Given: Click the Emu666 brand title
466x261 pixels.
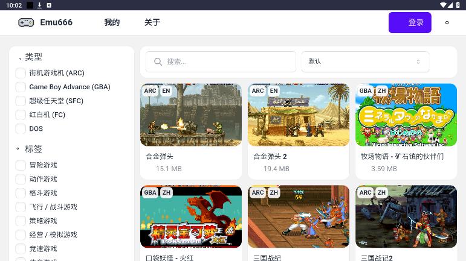Looking at the screenshot, I should (56, 22).
